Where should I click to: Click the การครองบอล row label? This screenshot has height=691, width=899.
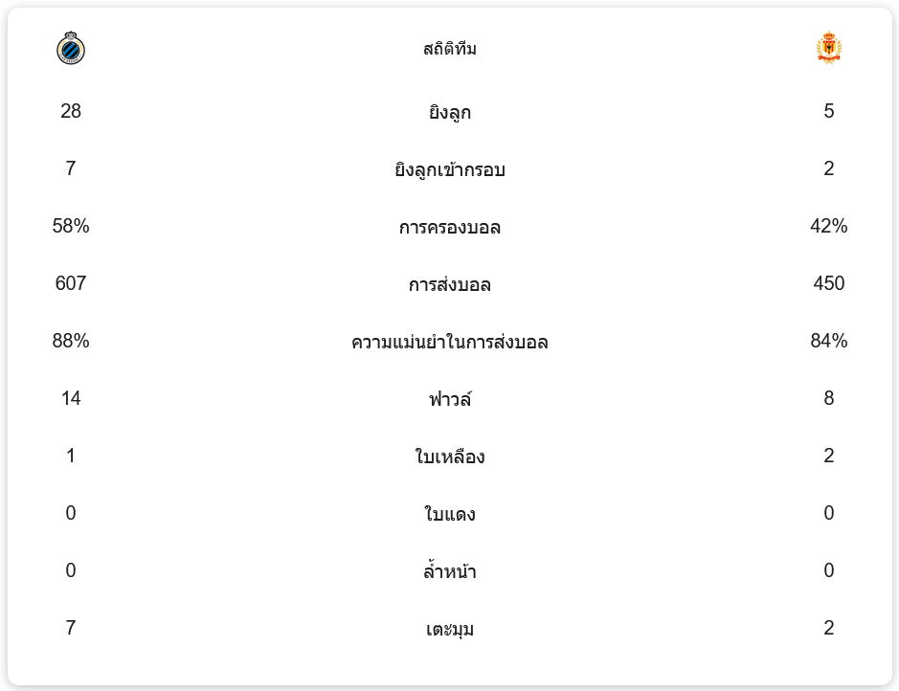coord(449,227)
